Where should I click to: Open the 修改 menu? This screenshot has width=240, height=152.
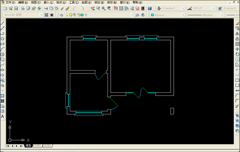click(x=112, y=2)
